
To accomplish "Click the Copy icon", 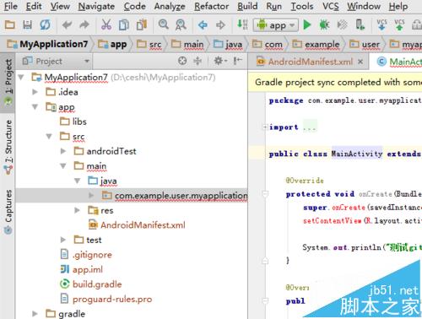I will 124,25.
